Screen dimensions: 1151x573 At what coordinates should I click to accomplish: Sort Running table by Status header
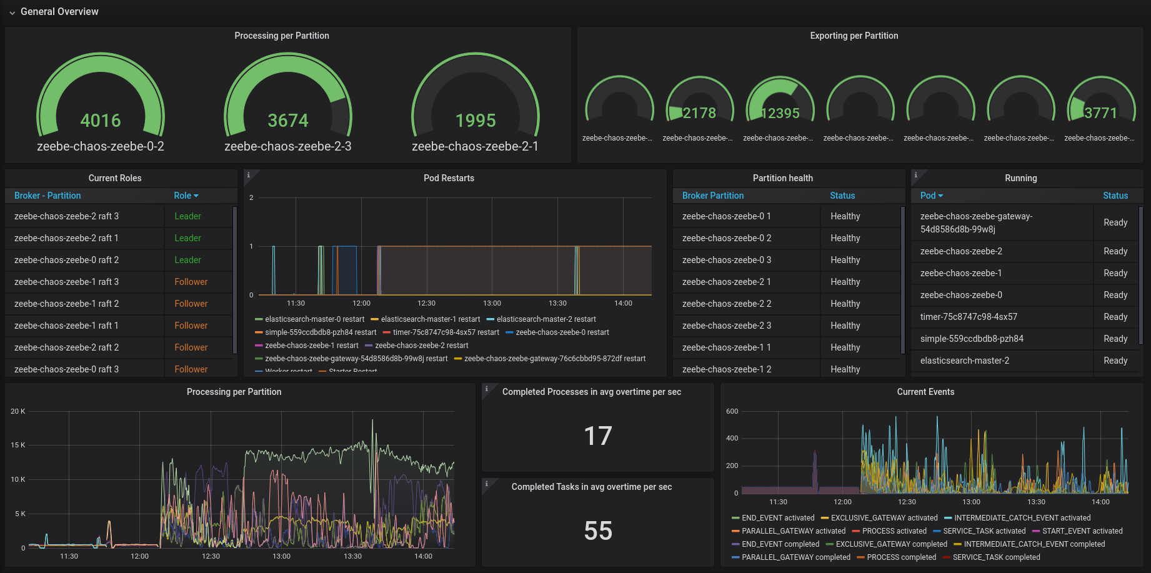[1115, 196]
